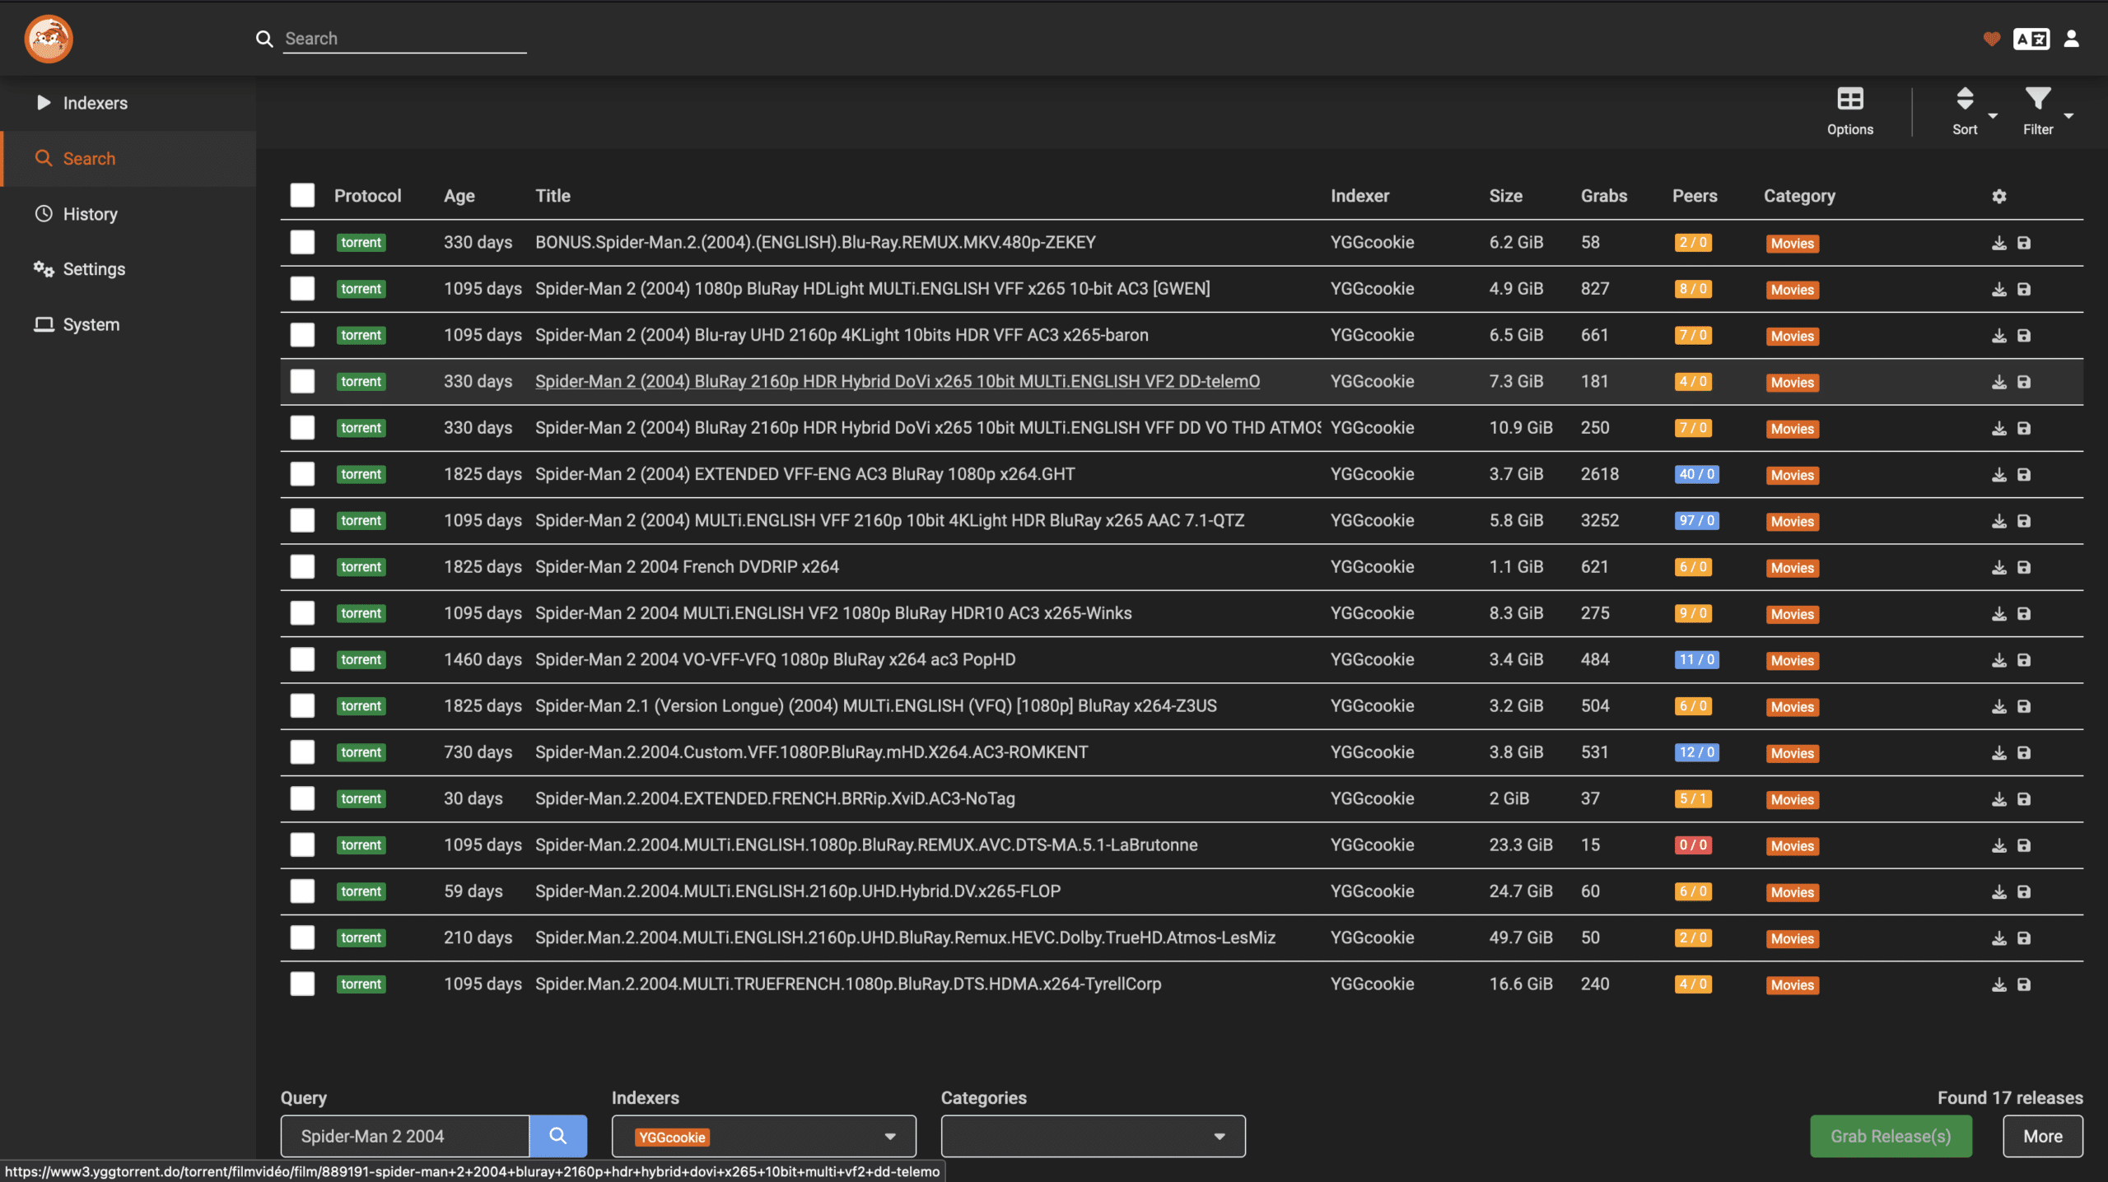Click the Query field with Spider-Man 2 2004
Image resolution: width=2108 pixels, height=1182 pixels.
tap(404, 1136)
